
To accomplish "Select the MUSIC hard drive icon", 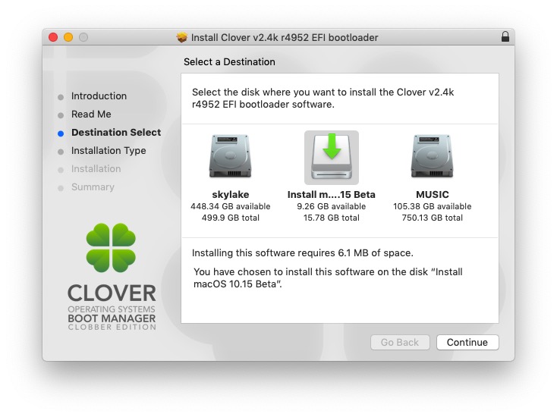I will pos(432,157).
